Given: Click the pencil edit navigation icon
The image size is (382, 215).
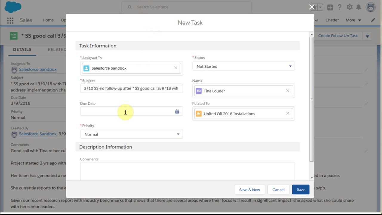Looking at the screenshot, I should tap(373, 20).
